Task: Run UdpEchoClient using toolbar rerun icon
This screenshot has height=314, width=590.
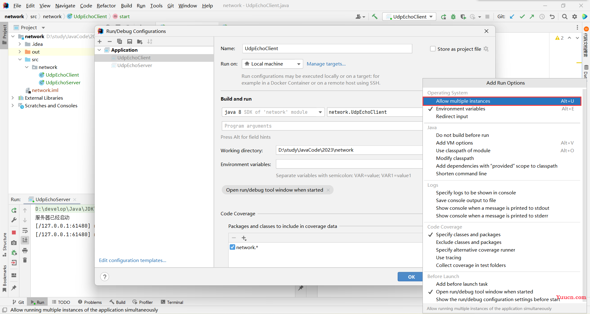Action: (443, 17)
